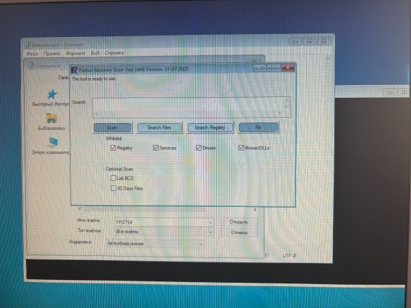Enable the 90 Days Files checkbox
The width and height of the screenshot is (411, 308).
tap(113, 188)
